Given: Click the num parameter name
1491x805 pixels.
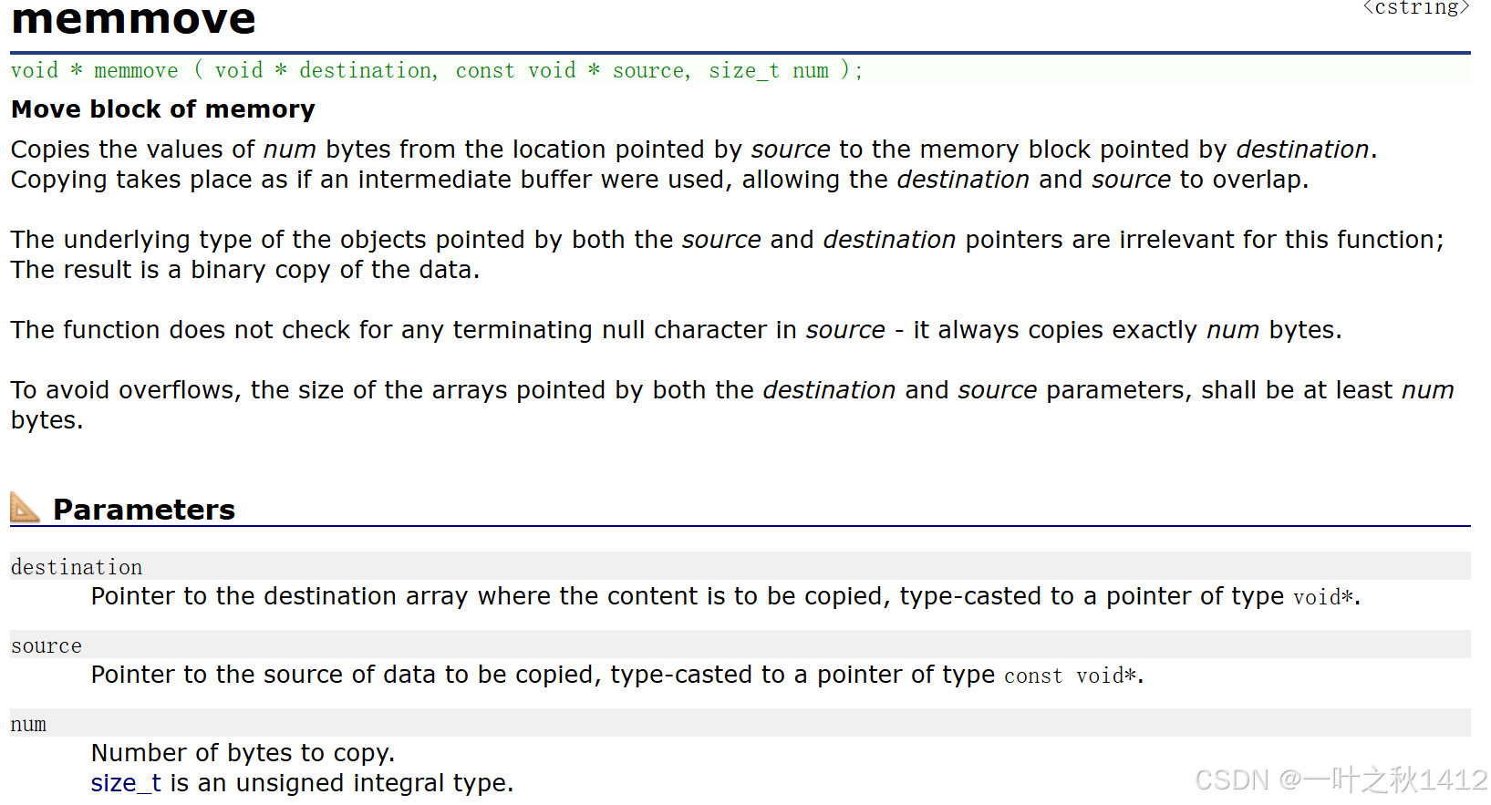Looking at the screenshot, I should pos(28,724).
